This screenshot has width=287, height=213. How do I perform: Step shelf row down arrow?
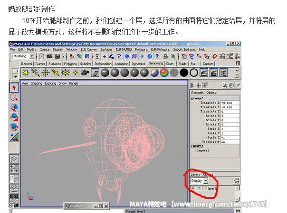point(237,75)
